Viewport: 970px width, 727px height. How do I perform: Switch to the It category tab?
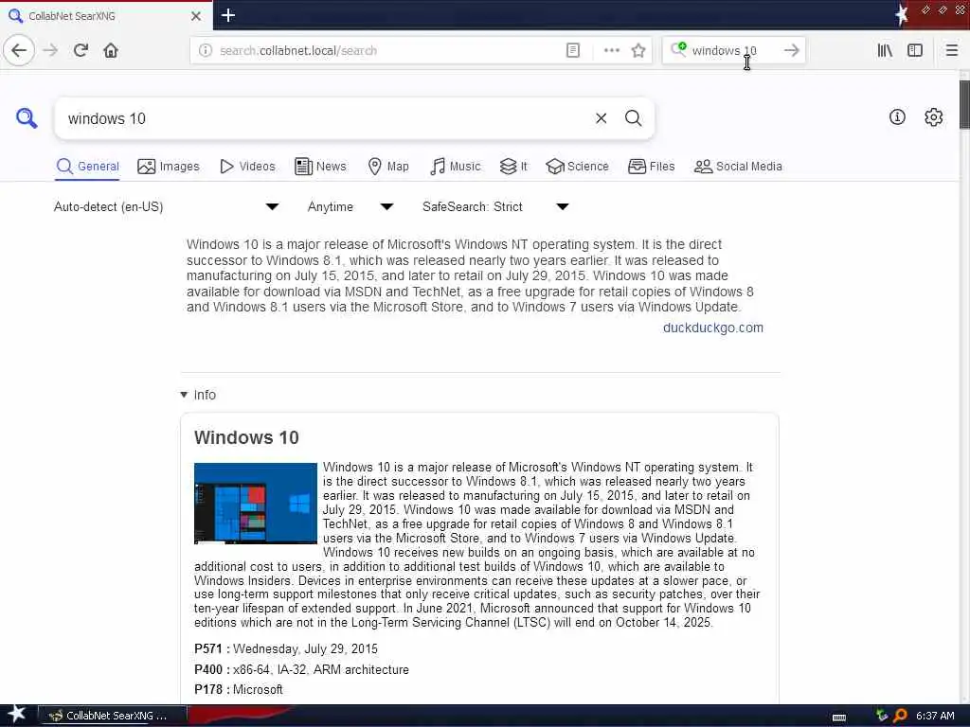coord(513,167)
